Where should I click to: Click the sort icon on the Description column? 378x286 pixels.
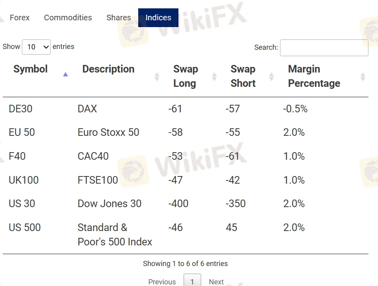click(x=157, y=76)
